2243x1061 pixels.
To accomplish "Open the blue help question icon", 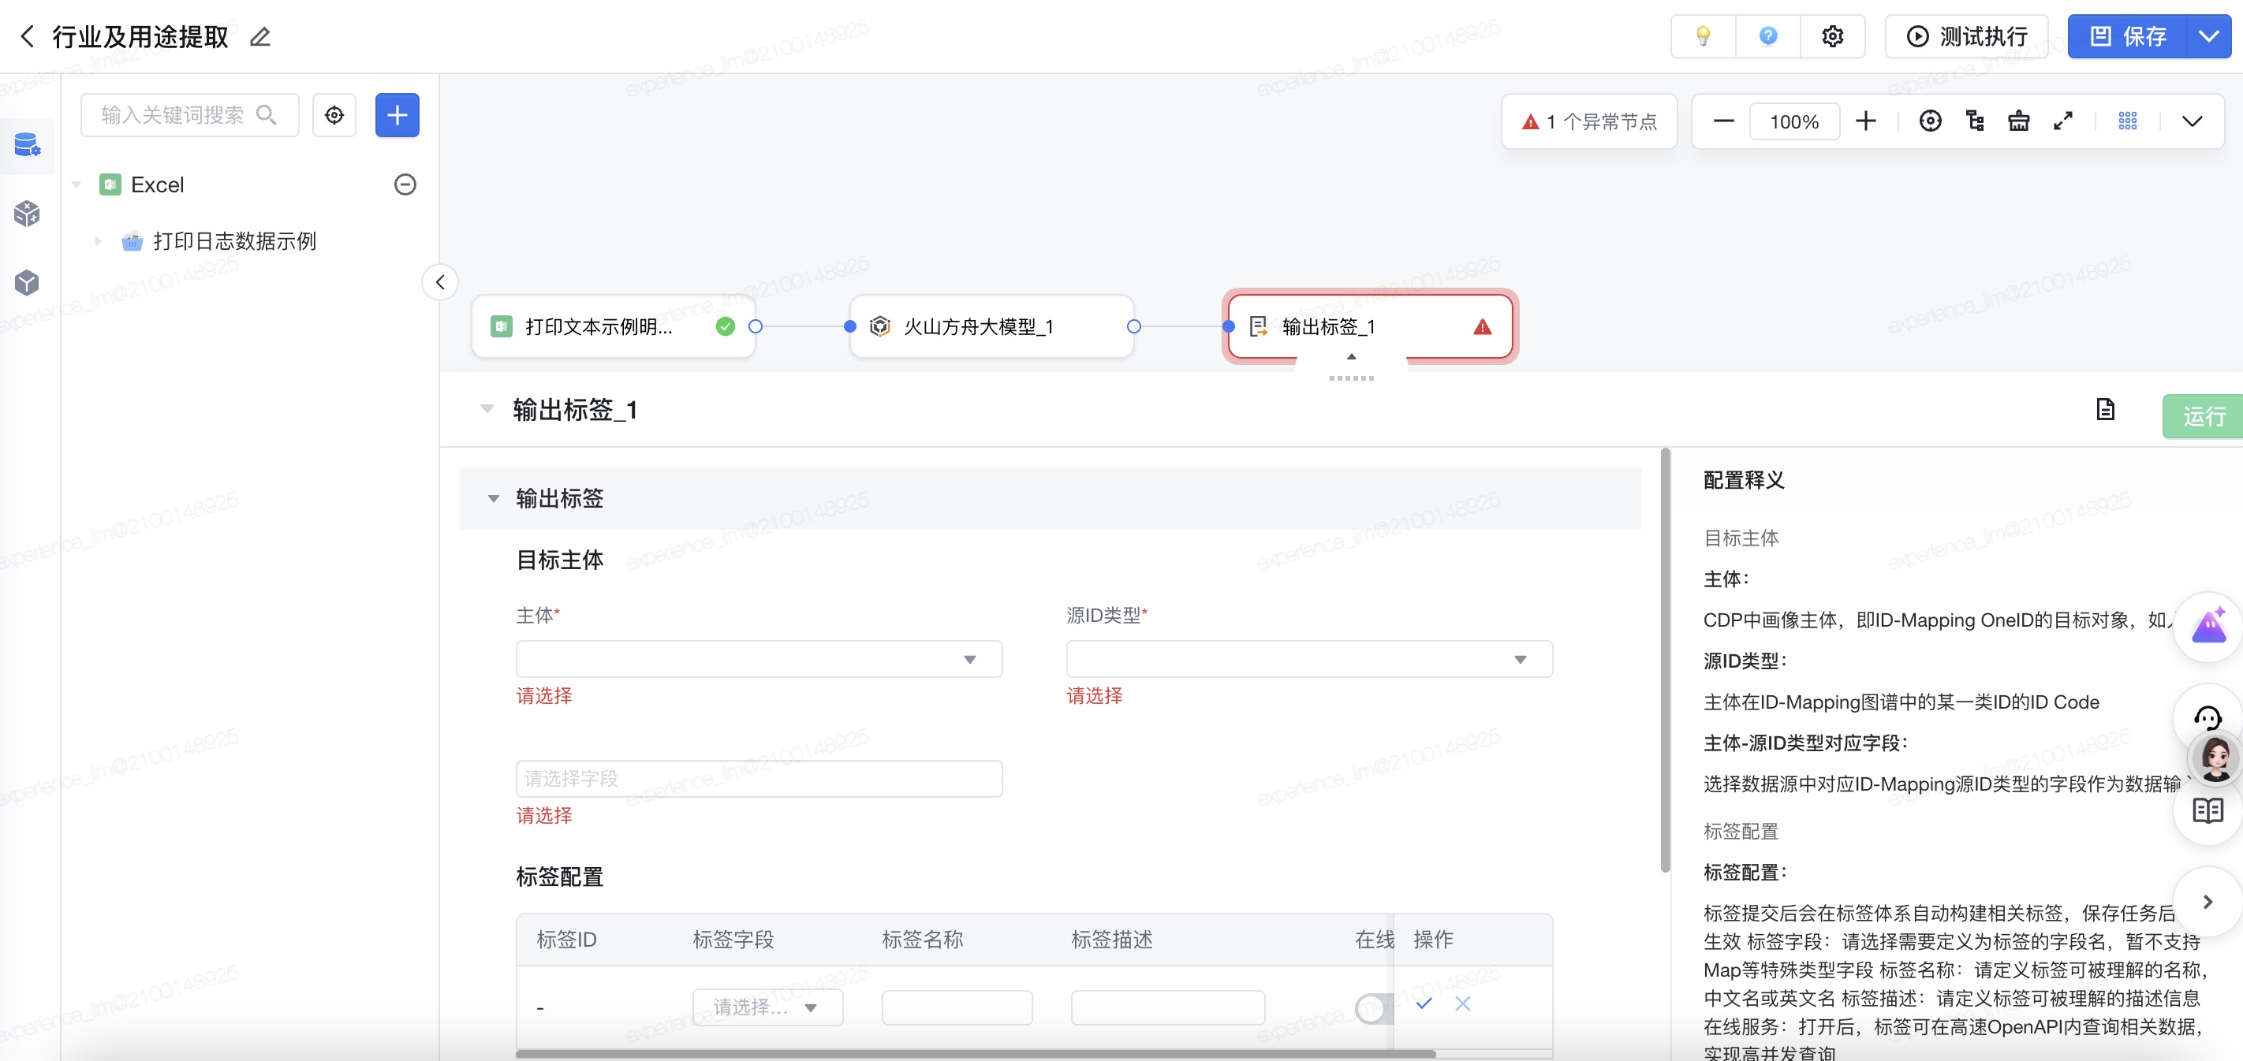I will [x=1767, y=36].
